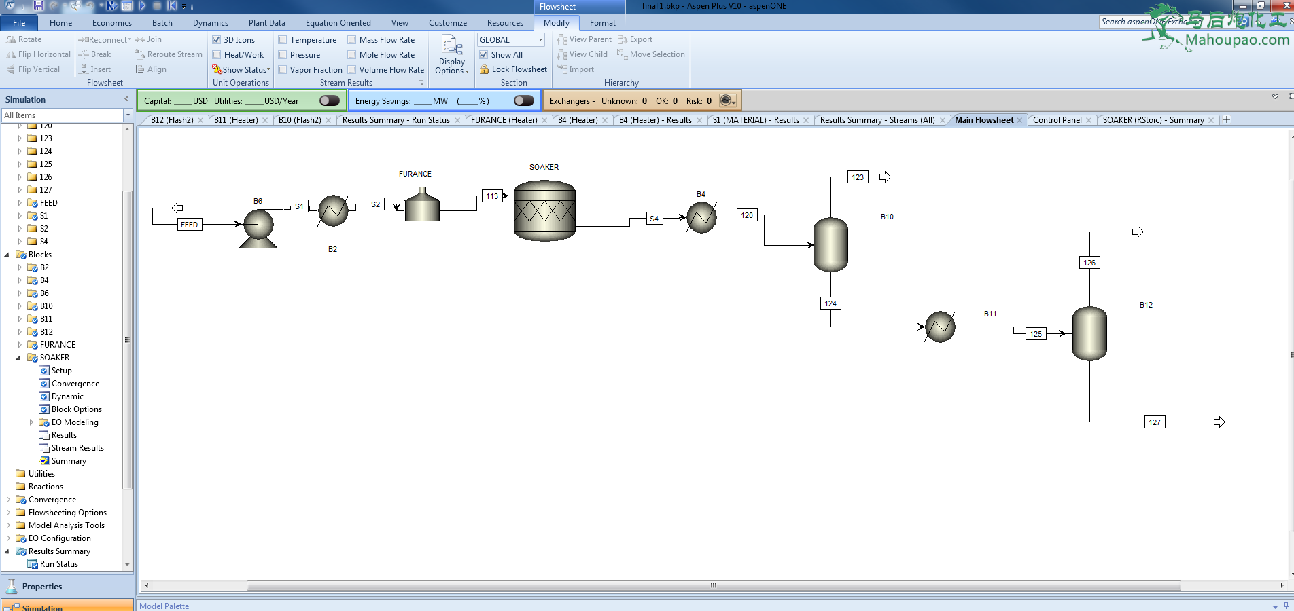1294x611 pixels.
Task: Enable the Volume Flow Rate checkbox
Action: [x=352, y=70]
